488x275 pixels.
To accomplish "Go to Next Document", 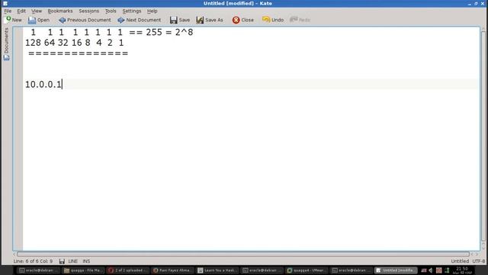I will coord(139,20).
